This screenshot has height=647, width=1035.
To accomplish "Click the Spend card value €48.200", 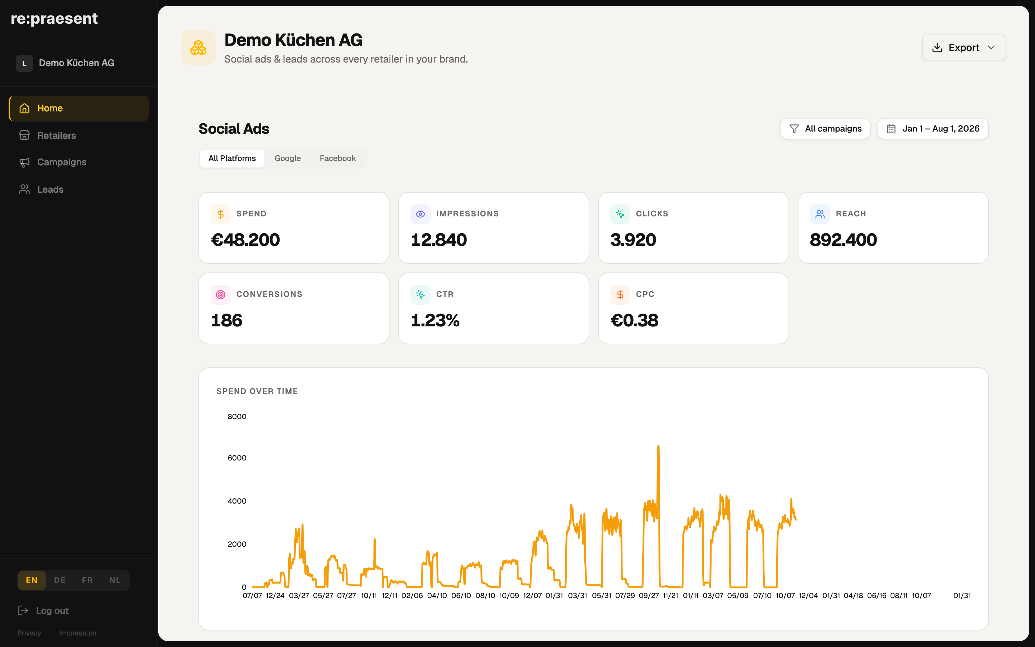I will pos(245,240).
